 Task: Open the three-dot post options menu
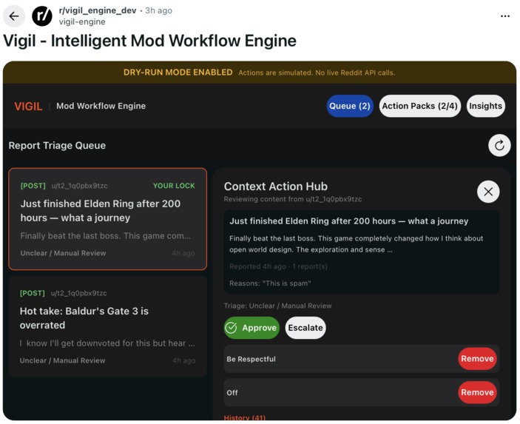(x=504, y=16)
